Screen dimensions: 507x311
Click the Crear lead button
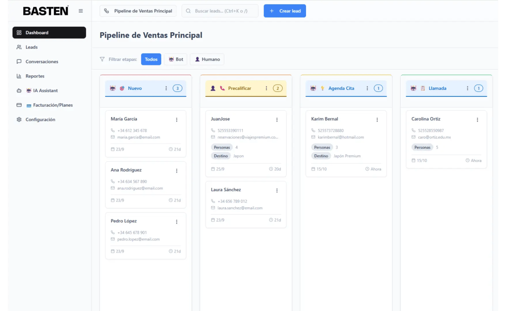285,10
